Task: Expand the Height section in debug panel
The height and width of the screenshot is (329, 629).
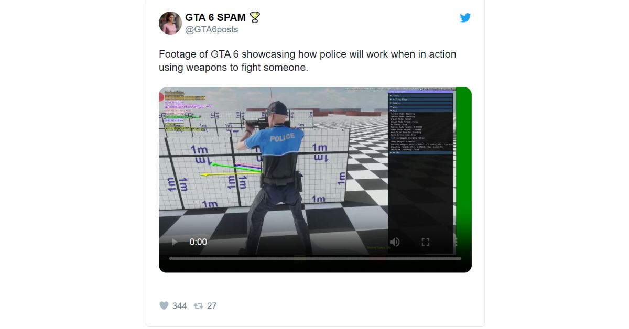Action: tap(421, 152)
